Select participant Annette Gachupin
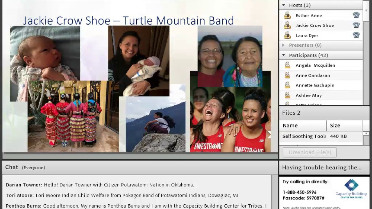 click(321, 85)
